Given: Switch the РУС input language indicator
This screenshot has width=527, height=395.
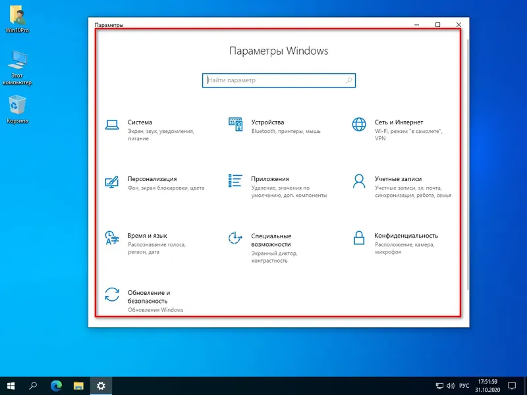Looking at the screenshot, I should click(x=464, y=386).
